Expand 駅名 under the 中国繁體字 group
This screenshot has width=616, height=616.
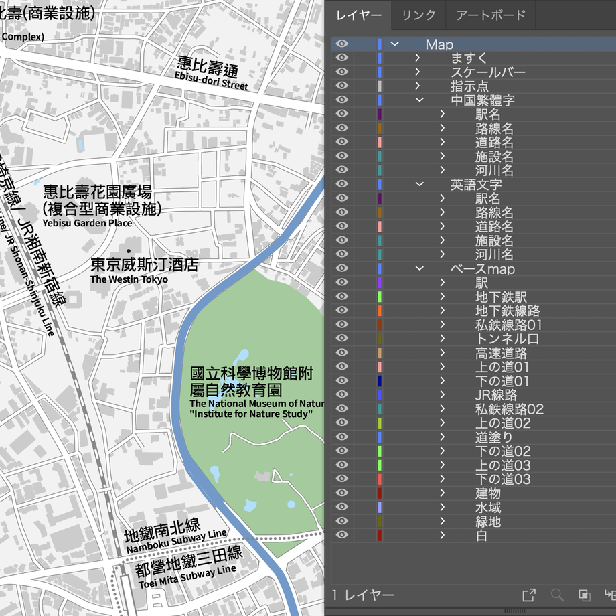point(443,114)
